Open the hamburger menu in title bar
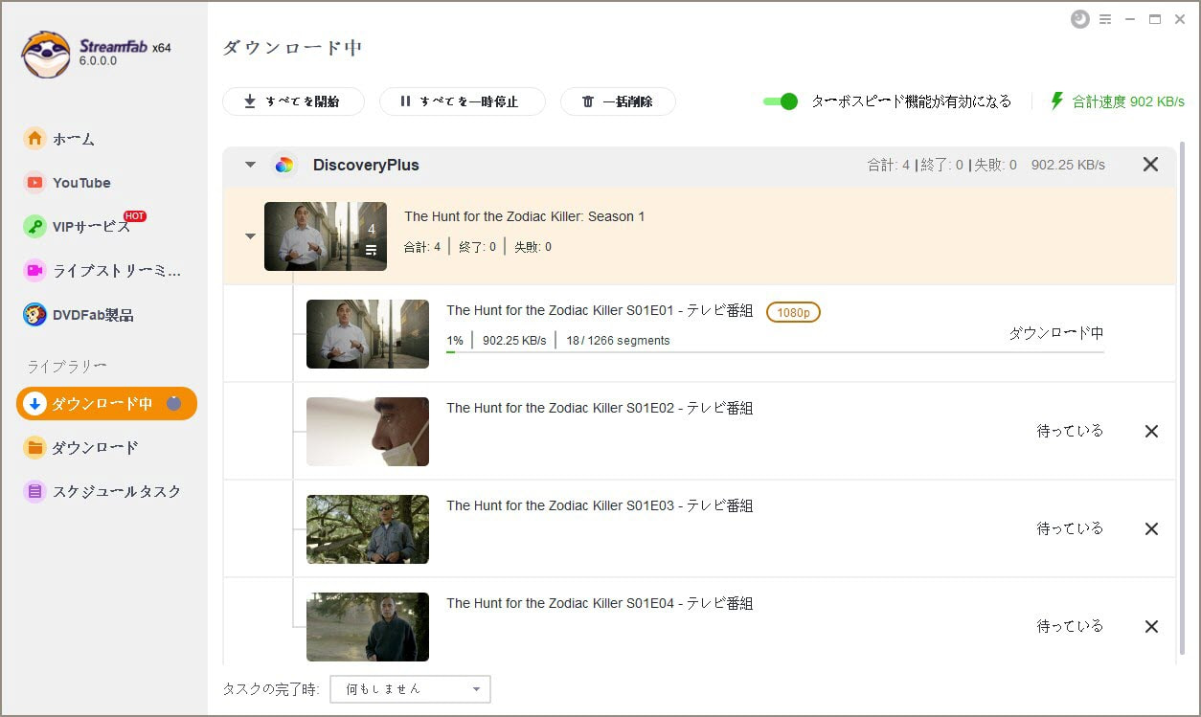 [1105, 19]
